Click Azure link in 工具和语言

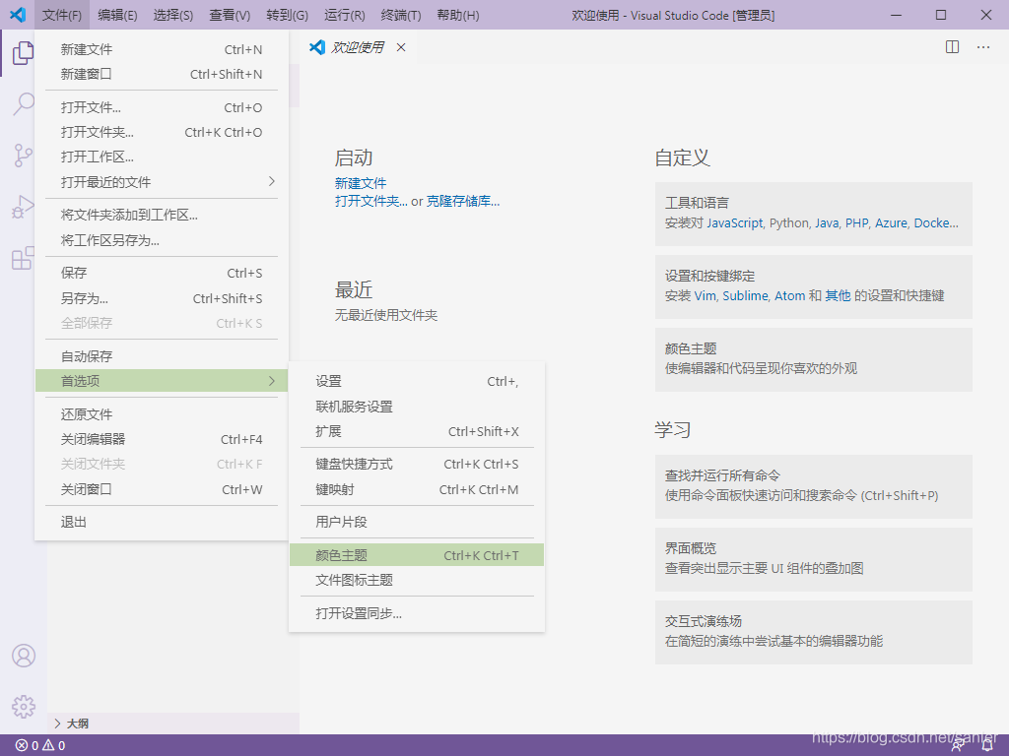(891, 223)
